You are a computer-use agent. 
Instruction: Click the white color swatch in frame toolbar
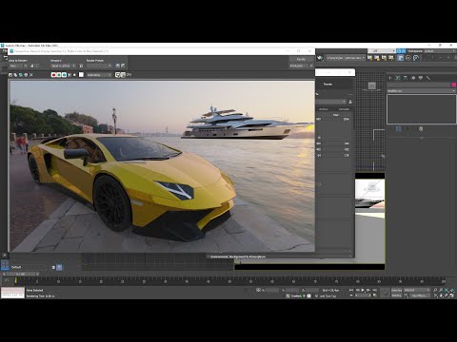(x=81, y=75)
